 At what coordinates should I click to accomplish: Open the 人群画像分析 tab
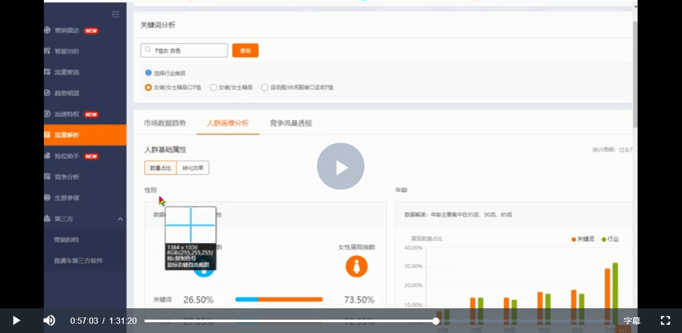[228, 123]
